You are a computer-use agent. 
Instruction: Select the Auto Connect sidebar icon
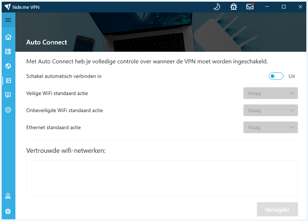[x=8, y=81]
